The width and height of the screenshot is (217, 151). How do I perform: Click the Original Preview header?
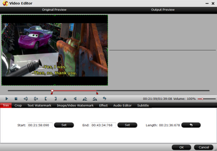[x=54, y=10]
